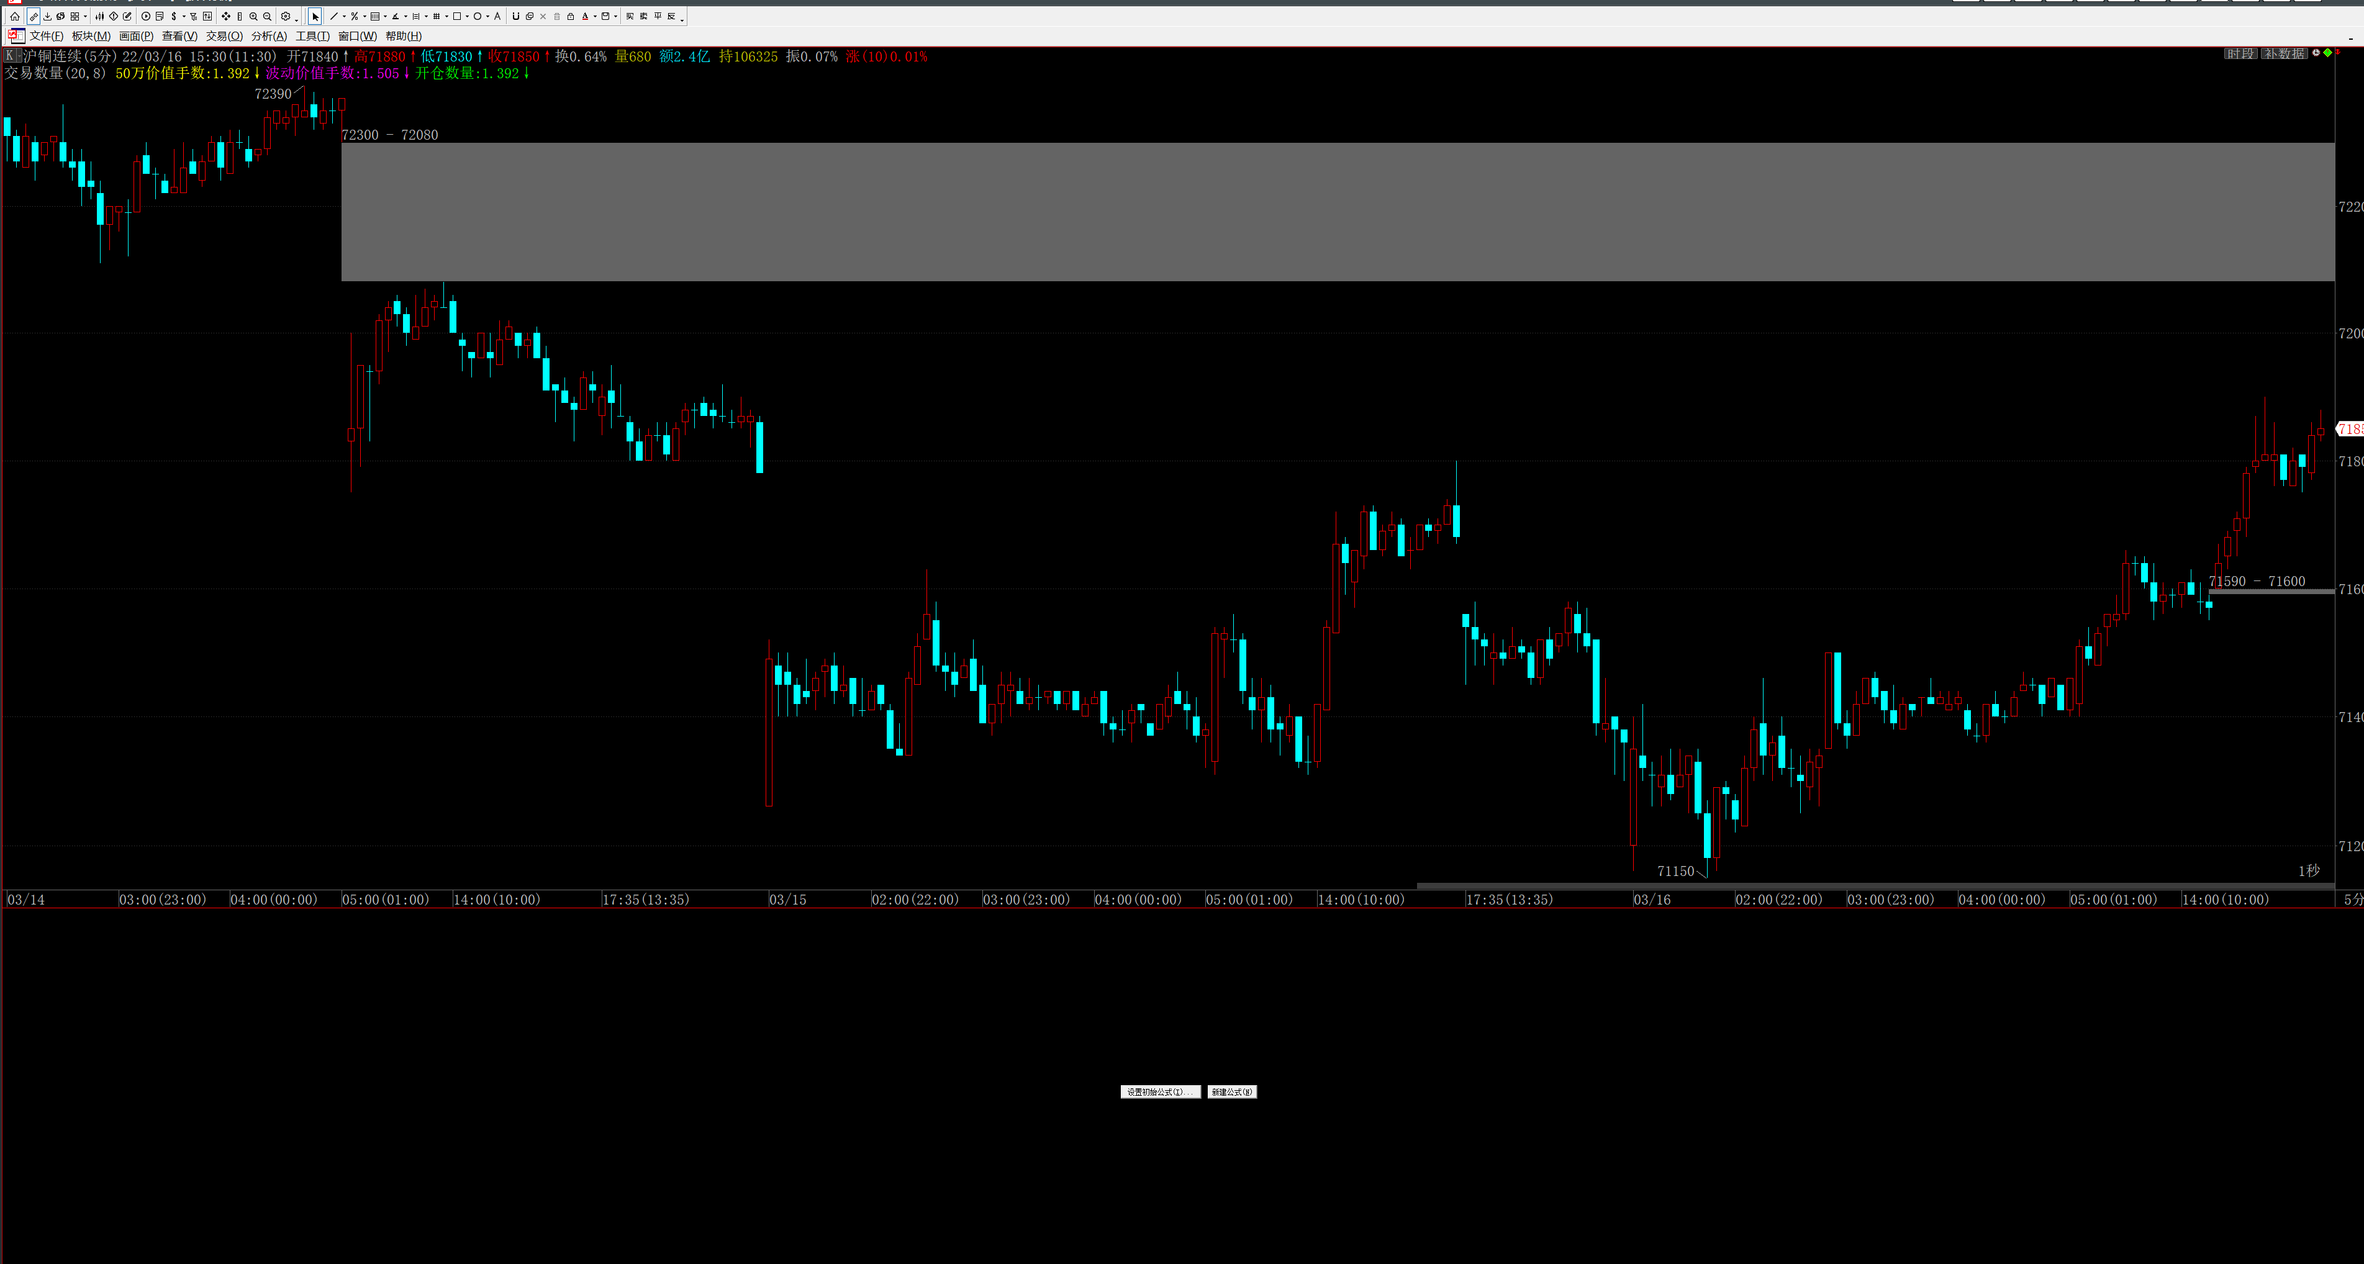Click the dollar sign trade icon
The width and height of the screenshot is (2364, 1264).
(x=174, y=17)
